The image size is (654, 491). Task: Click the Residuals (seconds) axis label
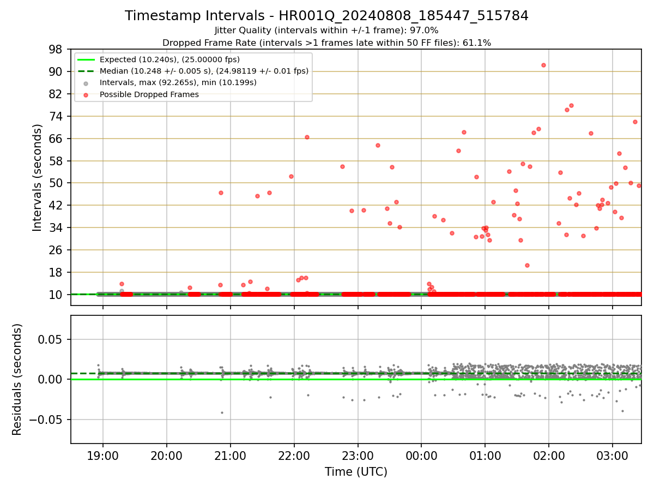click(17, 379)
